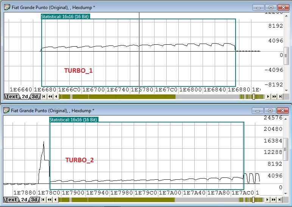Select the Statistical 16x16 map label in bottom window
This screenshot has width=292, height=207.
pyautogui.click(x=73, y=120)
